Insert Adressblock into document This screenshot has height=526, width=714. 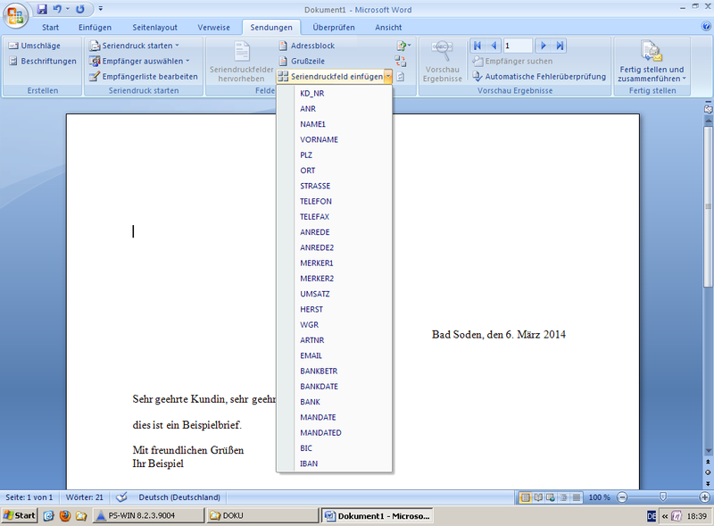[x=307, y=46]
